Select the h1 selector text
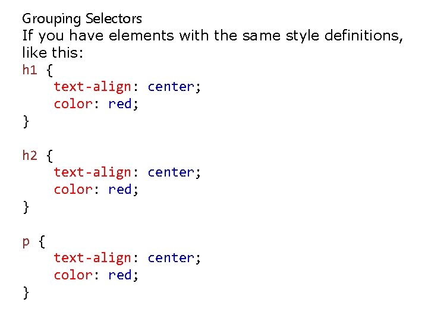The image size is (428, 321). click(x=30, y=70)
